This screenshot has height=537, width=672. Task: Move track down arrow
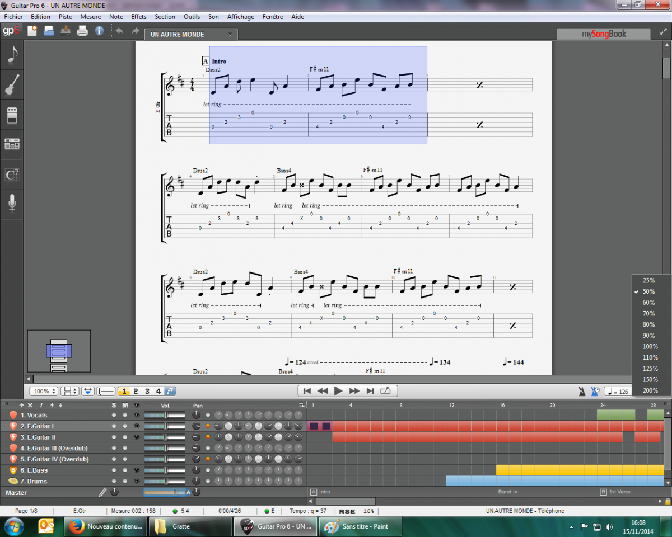(x=60, y=405)
